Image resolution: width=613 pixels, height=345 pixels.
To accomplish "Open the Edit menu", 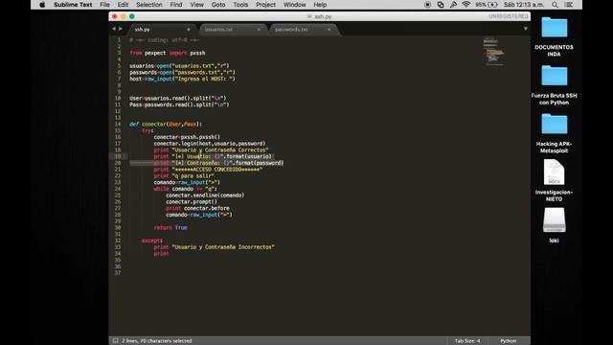I will pyautogui.click(x=123, y=5).
